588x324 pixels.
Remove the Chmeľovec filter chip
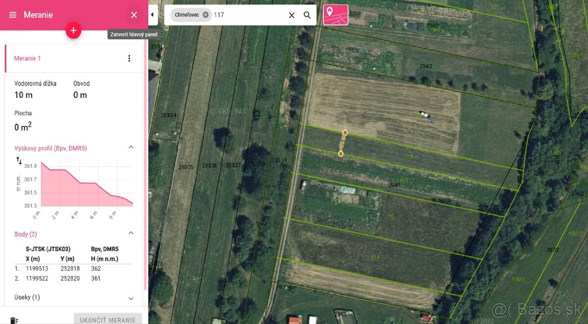pyautogui.click(x=205, y=15)
